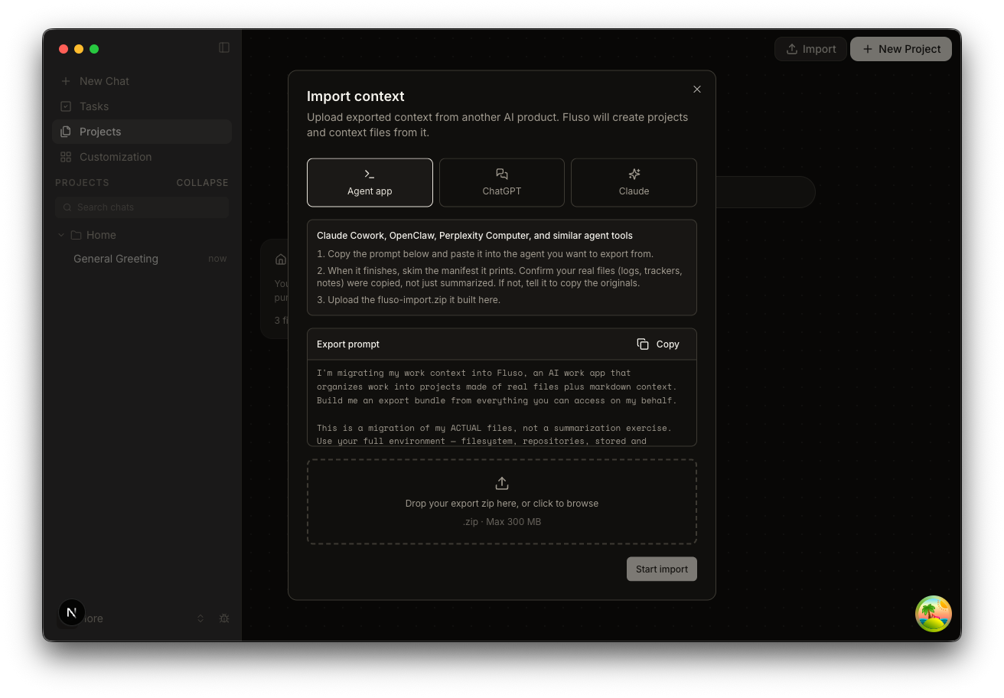The height and width of the screenshot is (698, 1004).
Task: Switch to the Claude tab
Action: click(634, 183)
